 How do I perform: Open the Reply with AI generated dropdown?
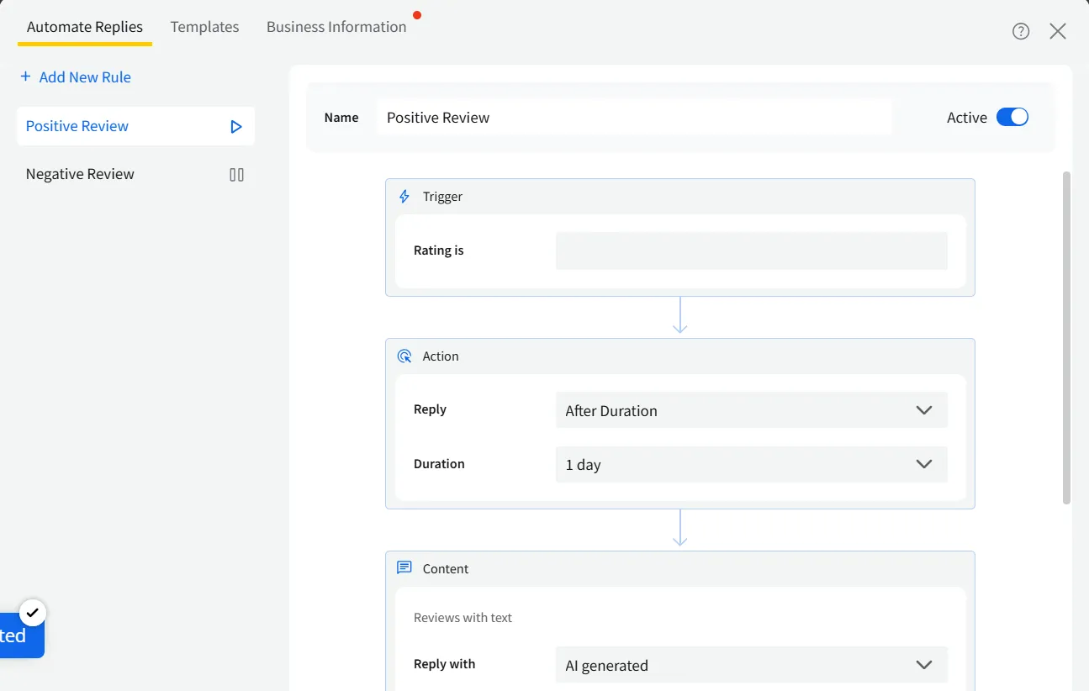point(751,665)
